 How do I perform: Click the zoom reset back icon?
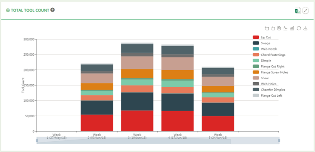[273, 28]
